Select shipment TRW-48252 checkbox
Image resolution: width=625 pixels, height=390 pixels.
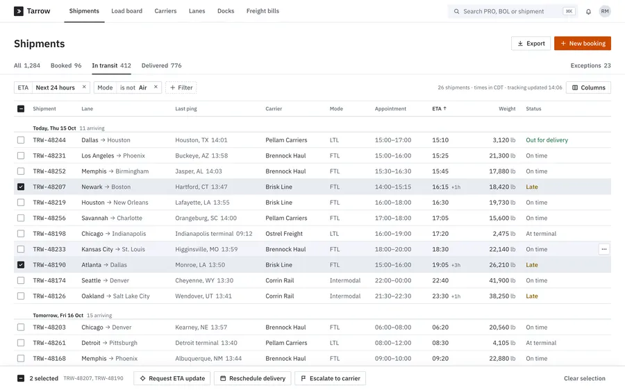coord(21,171)
